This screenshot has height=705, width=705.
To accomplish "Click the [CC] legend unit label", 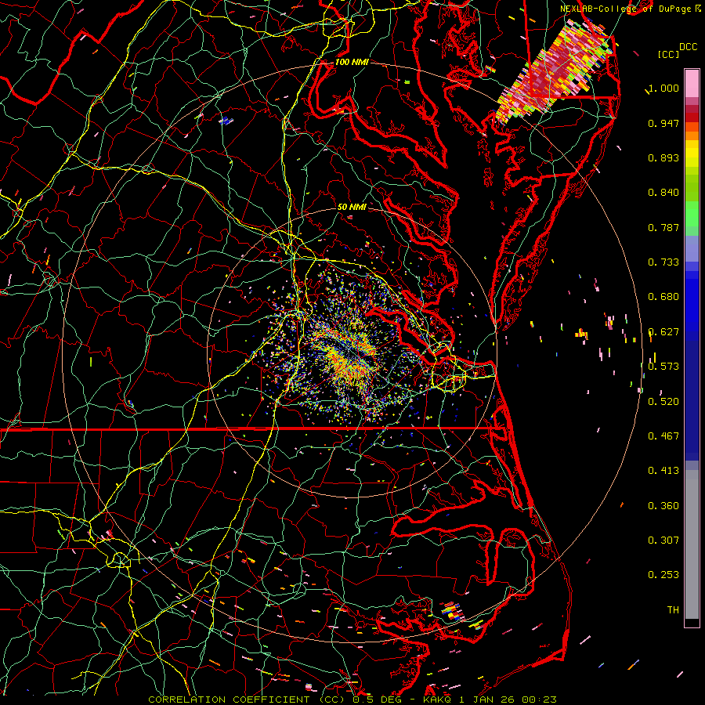I will click(x=668, y=54).
